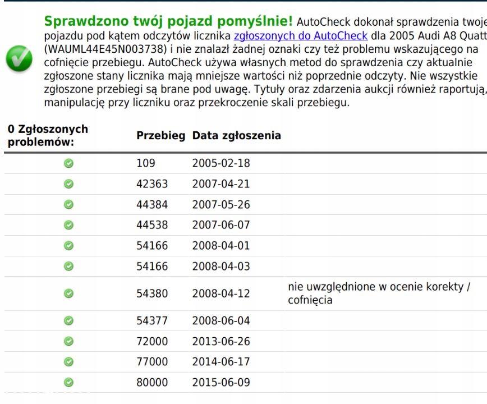Click green check icon beside mileage 54380
487x404 pixels.
68,293
